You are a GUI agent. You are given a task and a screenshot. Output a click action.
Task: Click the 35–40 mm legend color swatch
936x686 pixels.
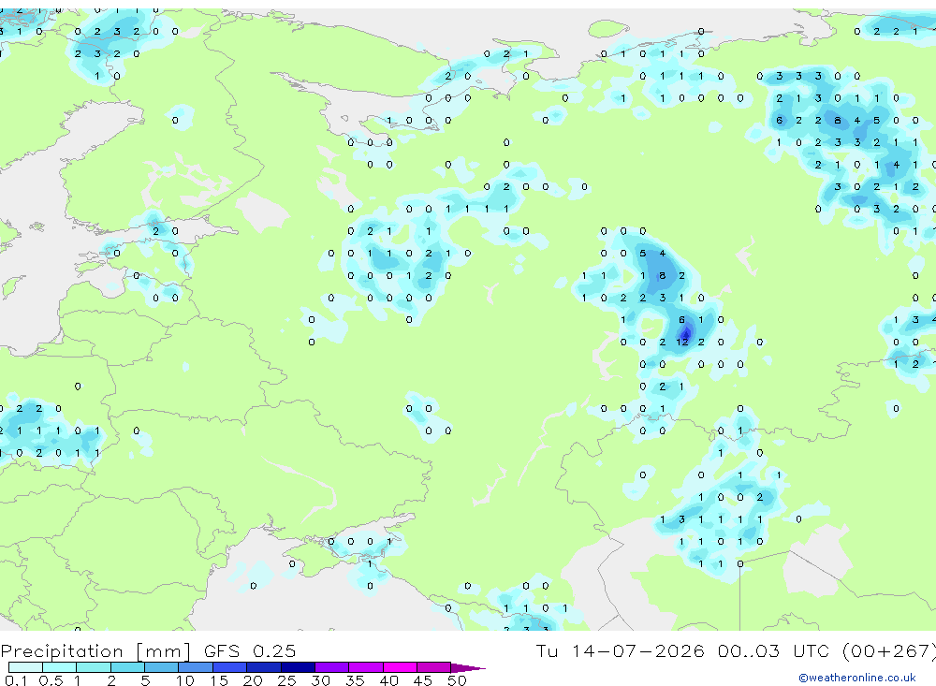366,667
